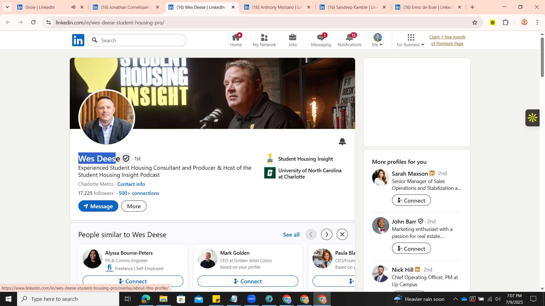This screenshot has height=306, width=545.
Task: Connect with Sarah Maxson
Action: pyautogui.click(x=411, y=200)
